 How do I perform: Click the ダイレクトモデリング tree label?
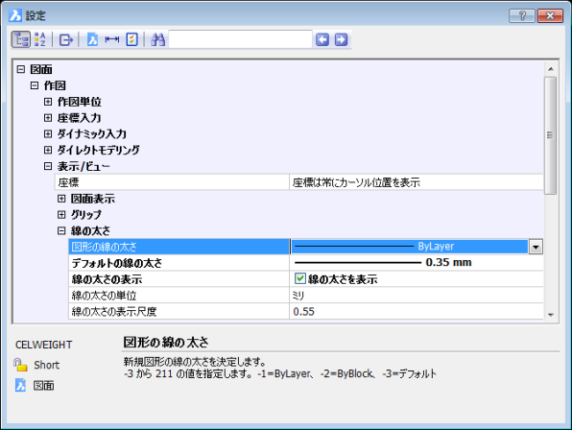coord(98,150)
